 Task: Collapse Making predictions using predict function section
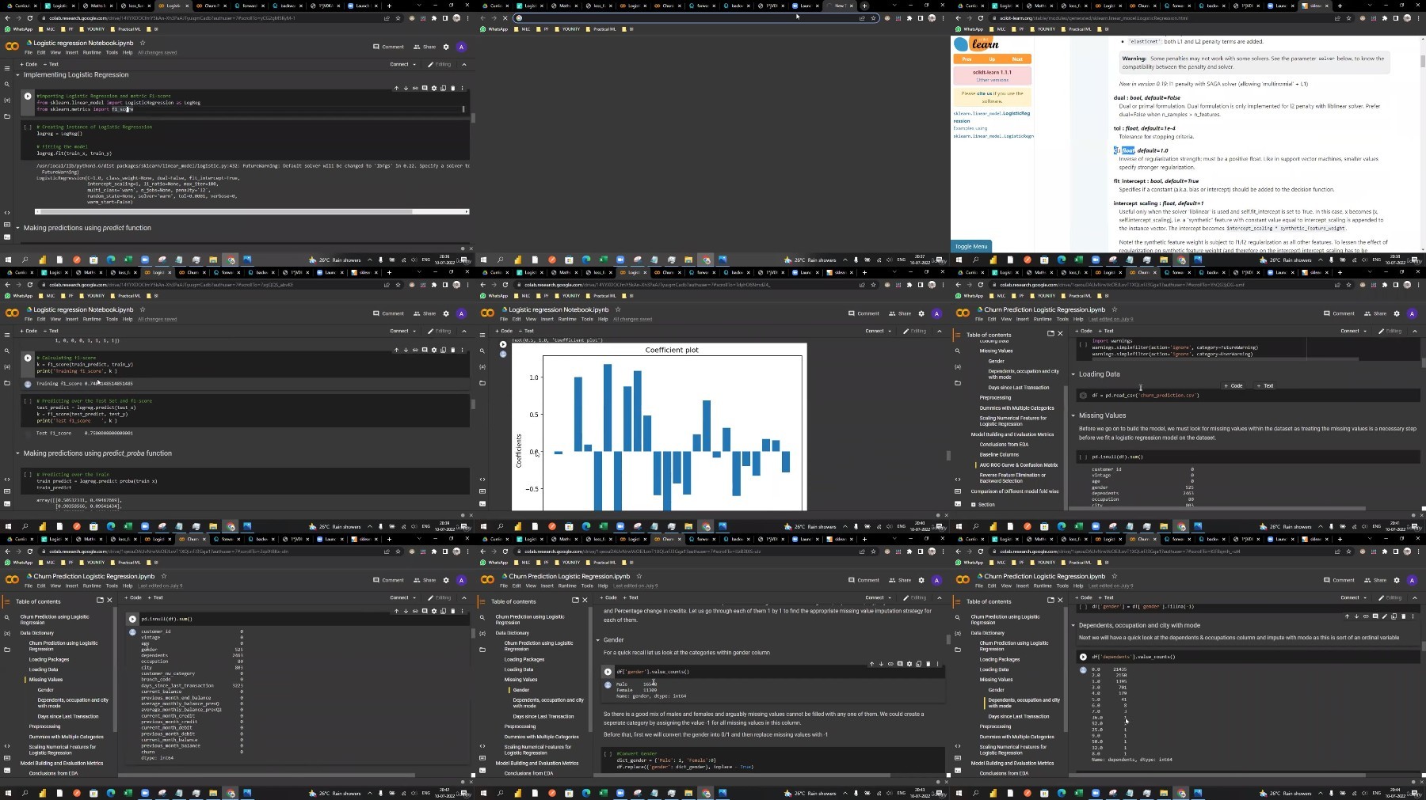(x=17, y=228)
